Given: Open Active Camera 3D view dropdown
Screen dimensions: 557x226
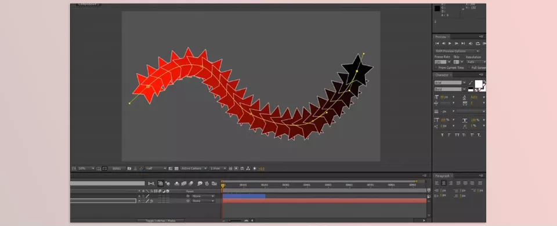Looking at the screenshot, I should pos(194,169).
